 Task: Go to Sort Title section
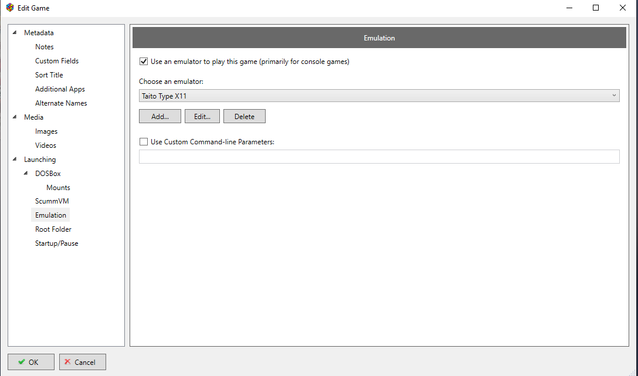click(x=49, y=75)
